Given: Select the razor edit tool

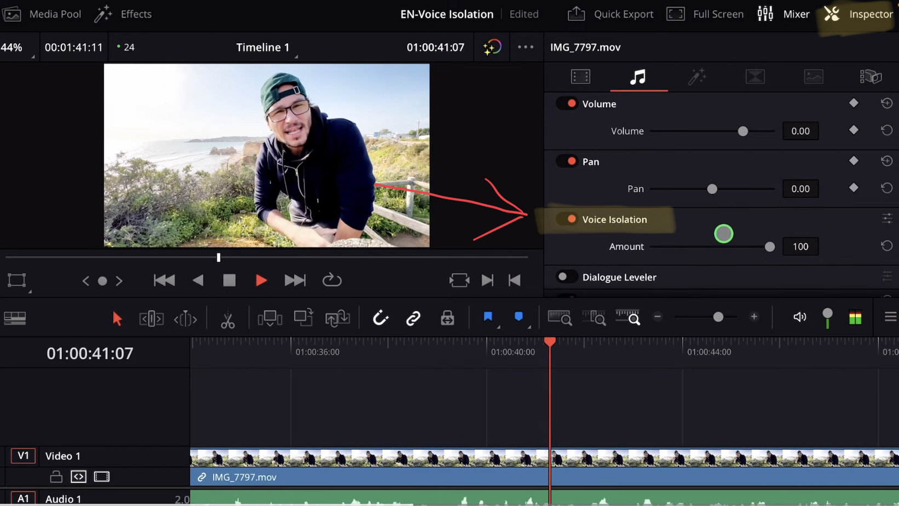Looking at the screenshot, I should pyautogui.click(x=228, y=318).
